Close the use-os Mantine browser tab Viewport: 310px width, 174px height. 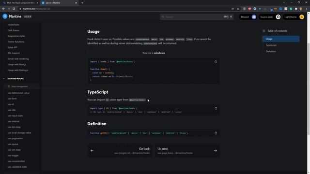point(76,3)
